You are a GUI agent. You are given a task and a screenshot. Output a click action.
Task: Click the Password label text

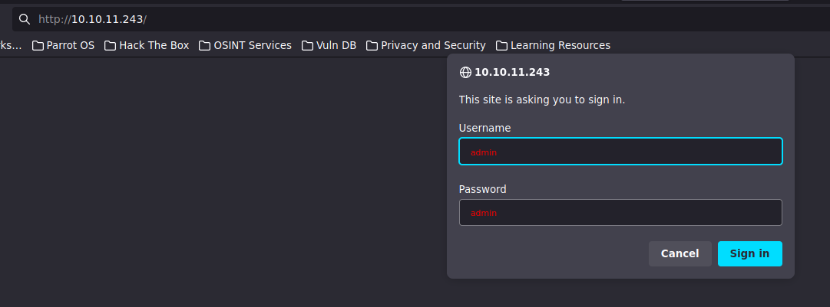coord(482,189)
